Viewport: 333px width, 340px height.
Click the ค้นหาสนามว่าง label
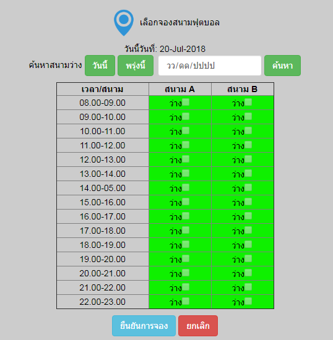55,65
